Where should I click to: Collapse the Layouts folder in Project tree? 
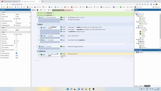pos(137,16)
